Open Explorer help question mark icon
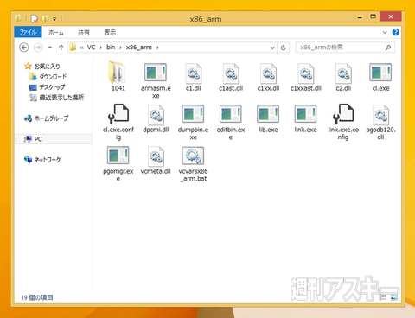The image size is (415, 318). click(x=396, y=32)
